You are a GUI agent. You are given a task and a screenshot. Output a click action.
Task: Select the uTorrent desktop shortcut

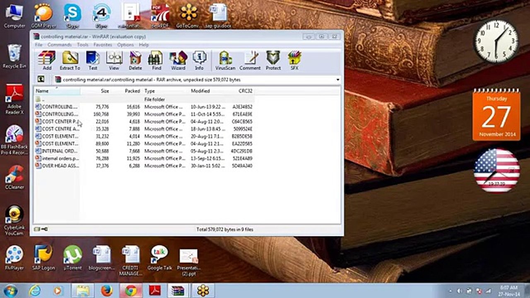coord(72,257)
